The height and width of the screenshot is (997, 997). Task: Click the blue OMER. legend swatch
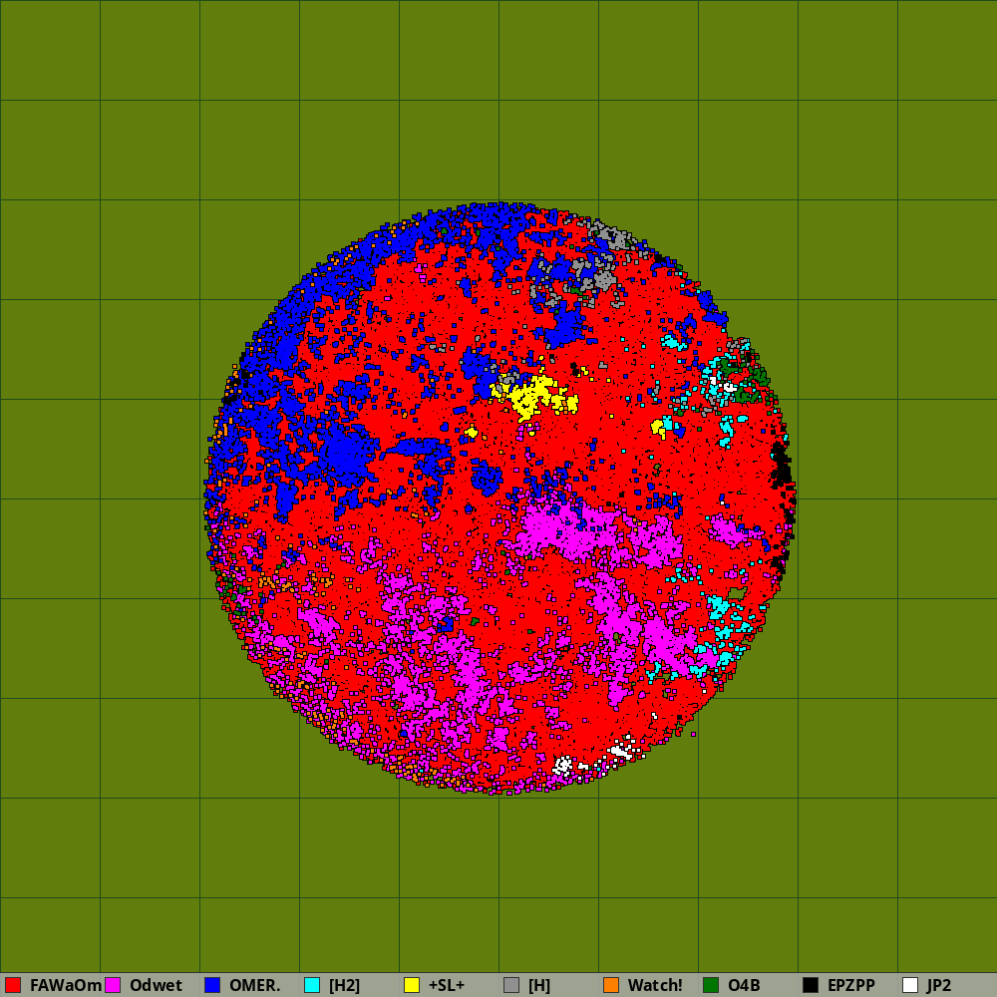pos(212,985)
